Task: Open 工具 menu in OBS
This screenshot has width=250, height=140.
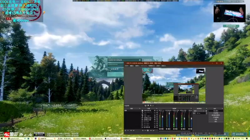Action: click(x=158, y=66)
